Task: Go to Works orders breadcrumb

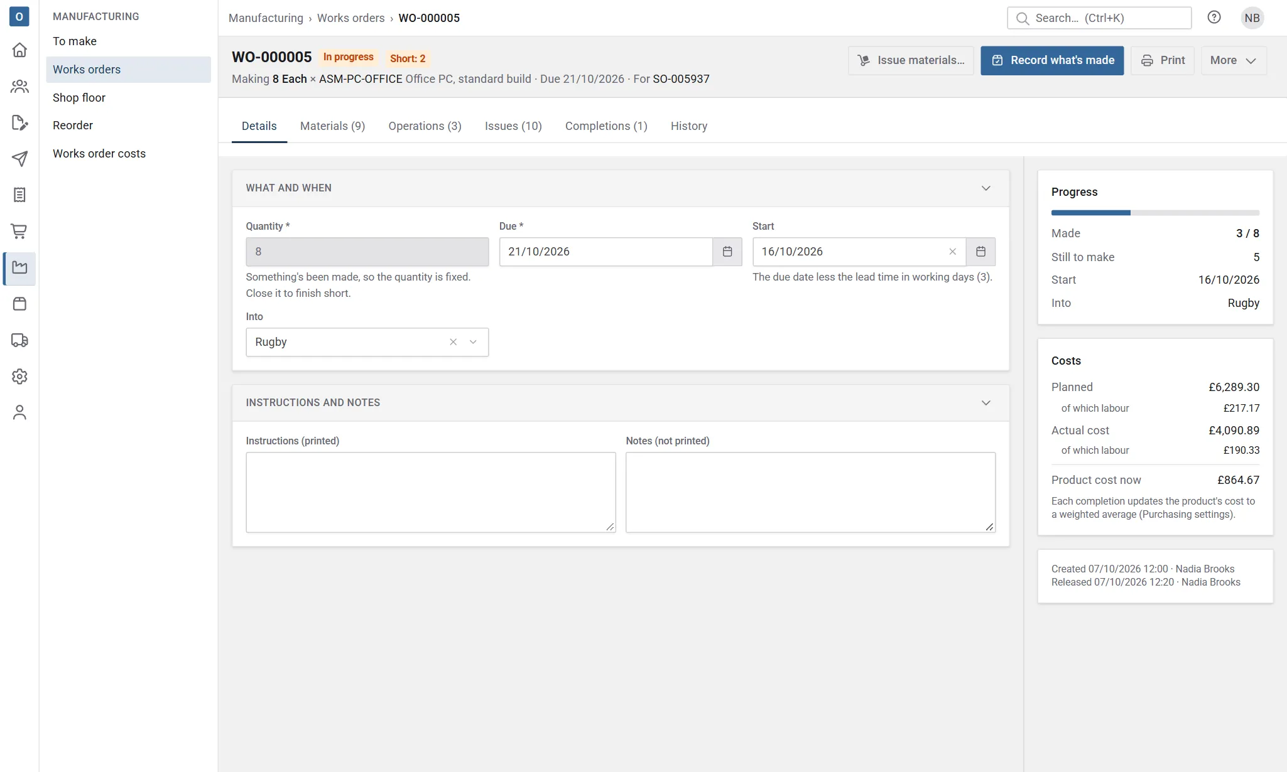Action: [x=350, y=18]
